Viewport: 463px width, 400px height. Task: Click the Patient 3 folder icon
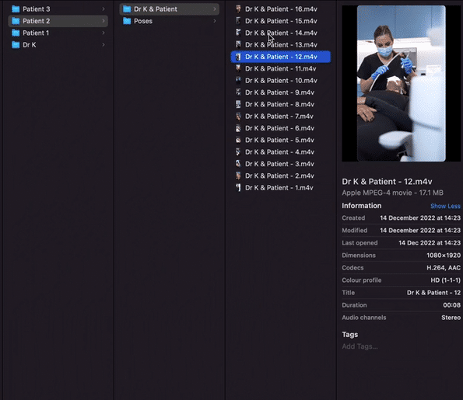pos(16,9)
